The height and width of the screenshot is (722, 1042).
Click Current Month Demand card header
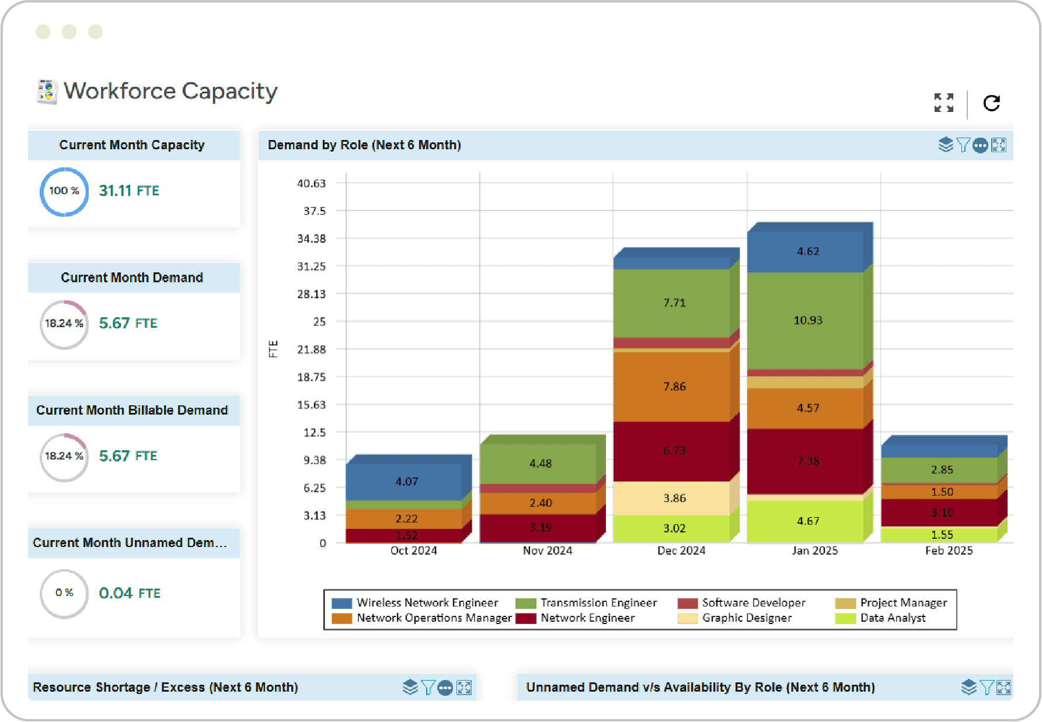pyautogui.click(x=134, y=278)
